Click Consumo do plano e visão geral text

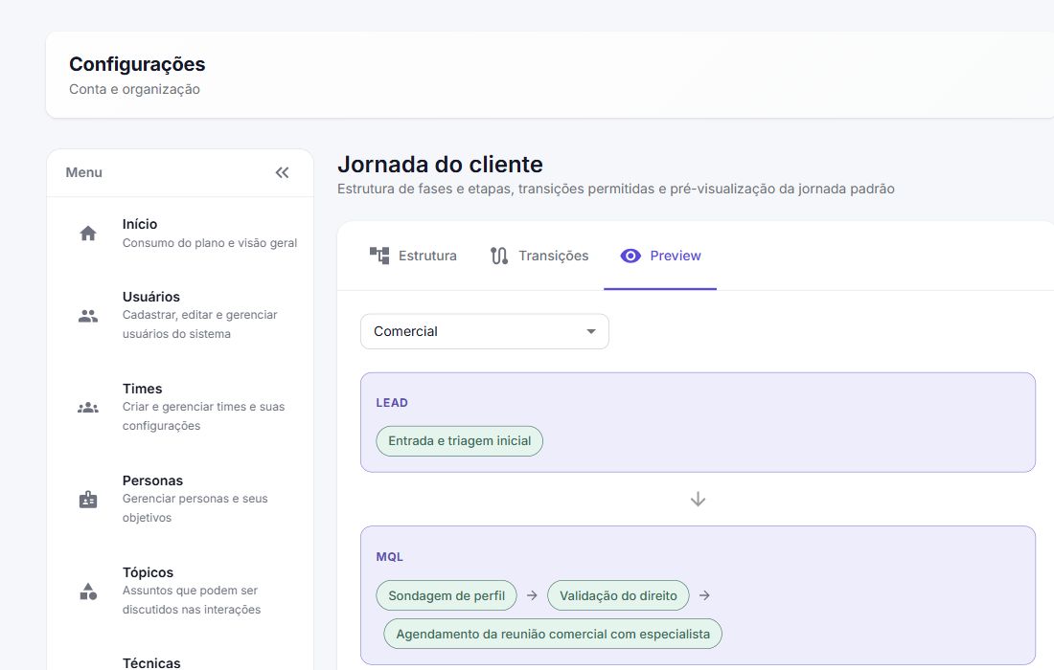click(x=210, y=243)
